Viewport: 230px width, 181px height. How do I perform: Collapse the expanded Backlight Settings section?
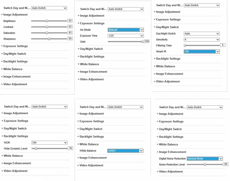coord(15,136)
